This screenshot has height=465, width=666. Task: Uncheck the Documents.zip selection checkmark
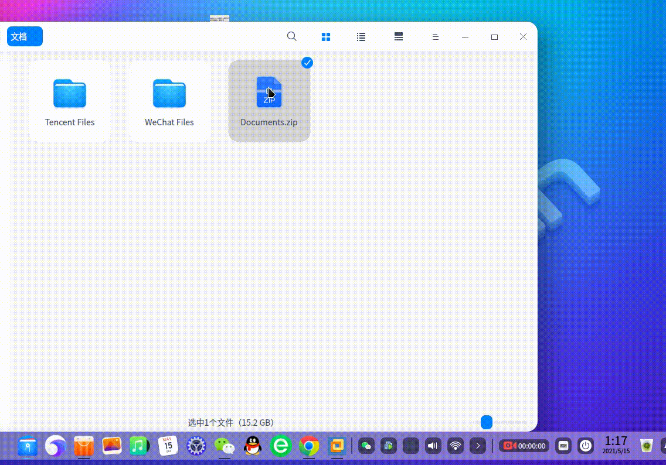tap(307, 63)
